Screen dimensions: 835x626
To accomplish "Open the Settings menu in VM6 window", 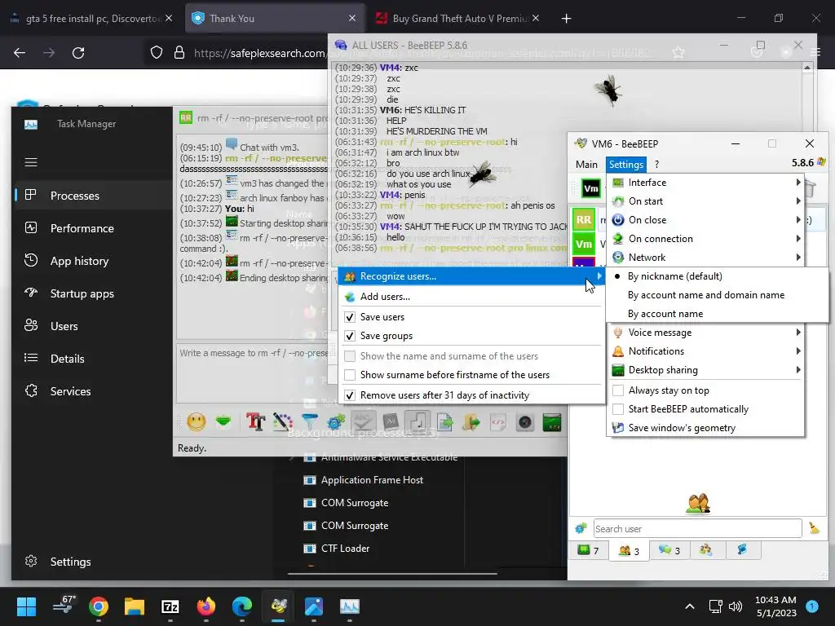I will pos(625,165).
